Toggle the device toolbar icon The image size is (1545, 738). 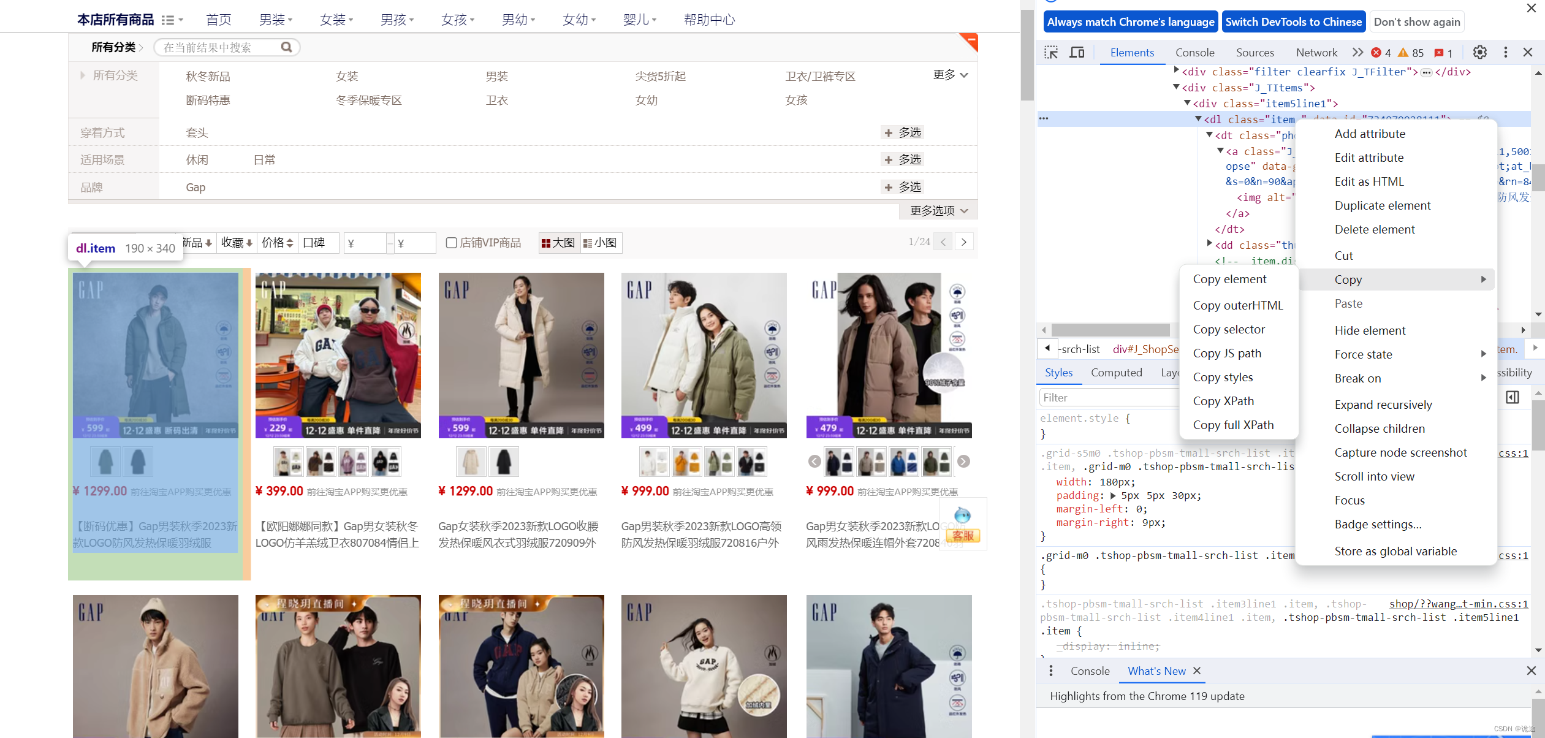(x=1077, y=53)
